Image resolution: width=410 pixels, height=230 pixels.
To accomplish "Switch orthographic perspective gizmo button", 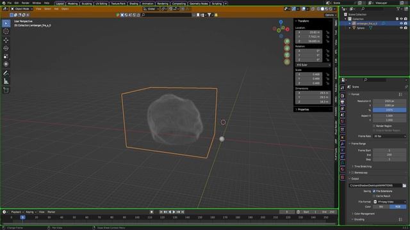I will coord(287,61).
